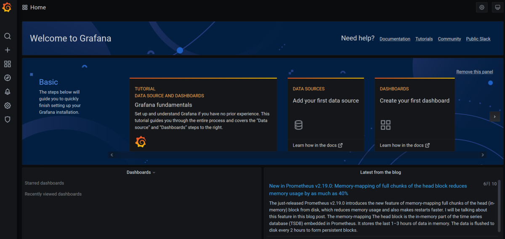Screen dimensions: 505x239
Task: Click the DASHBOARDS card label
Action: tap(394, 89)
